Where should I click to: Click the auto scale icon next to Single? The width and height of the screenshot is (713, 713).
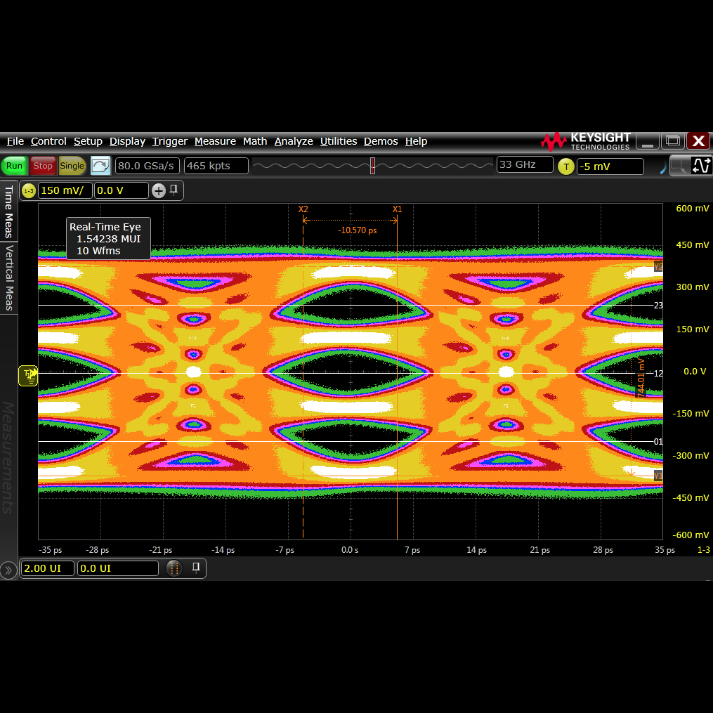tap(100, 166)
